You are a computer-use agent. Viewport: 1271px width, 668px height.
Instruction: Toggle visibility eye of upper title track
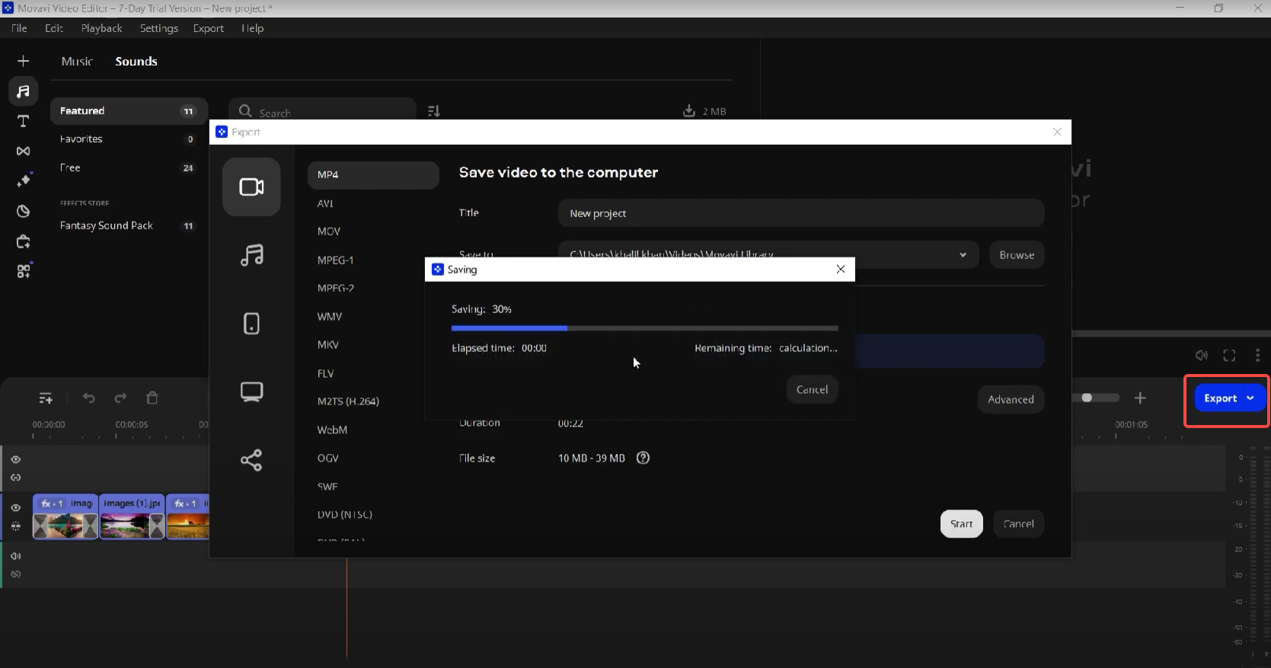point(16,459)
